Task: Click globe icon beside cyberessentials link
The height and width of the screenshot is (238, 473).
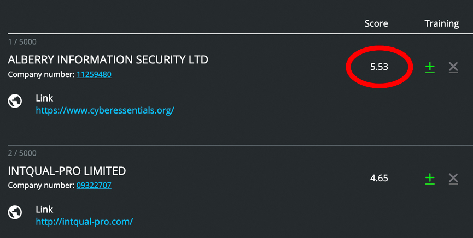Action: [x=15, y=101]
